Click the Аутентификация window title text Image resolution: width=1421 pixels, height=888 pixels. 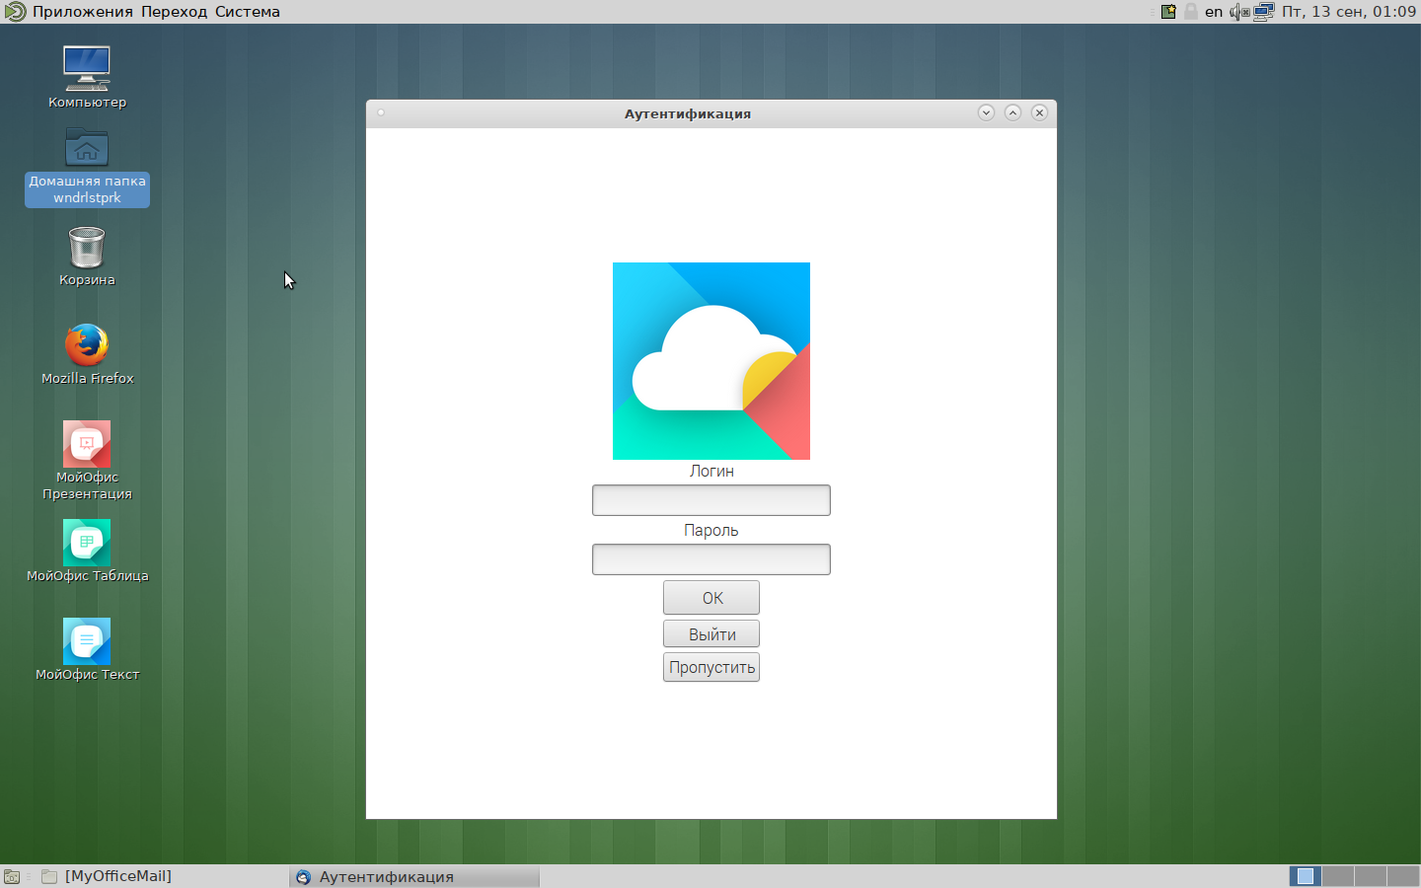tap(688, 113)
